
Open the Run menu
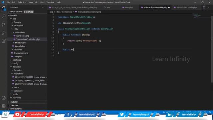(42, 2)
